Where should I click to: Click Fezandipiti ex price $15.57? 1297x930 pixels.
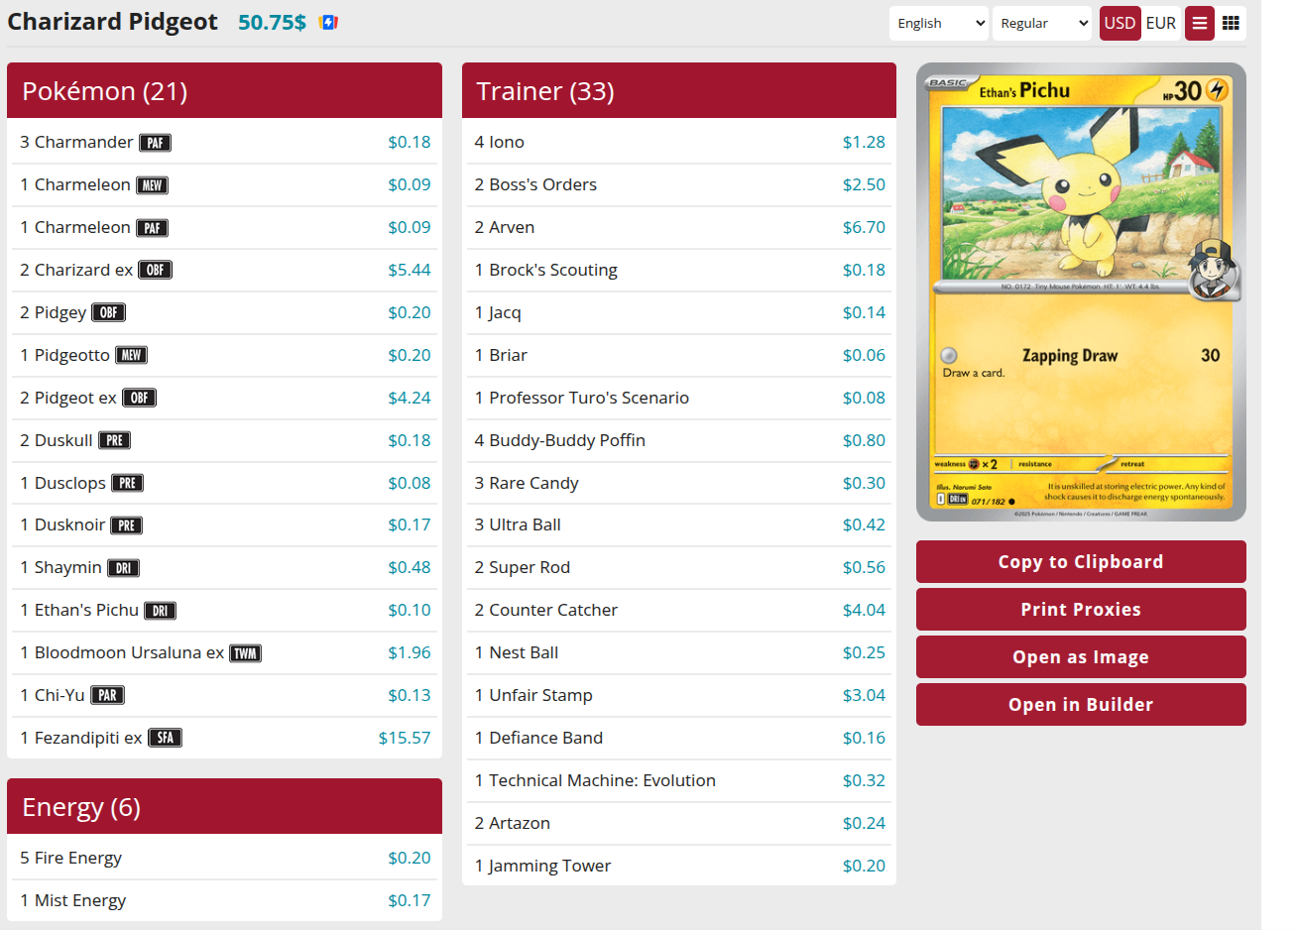tap(405, 739)
